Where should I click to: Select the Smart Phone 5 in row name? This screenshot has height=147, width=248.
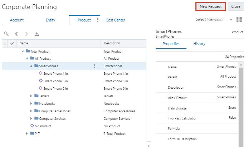[x=55, y=81]
